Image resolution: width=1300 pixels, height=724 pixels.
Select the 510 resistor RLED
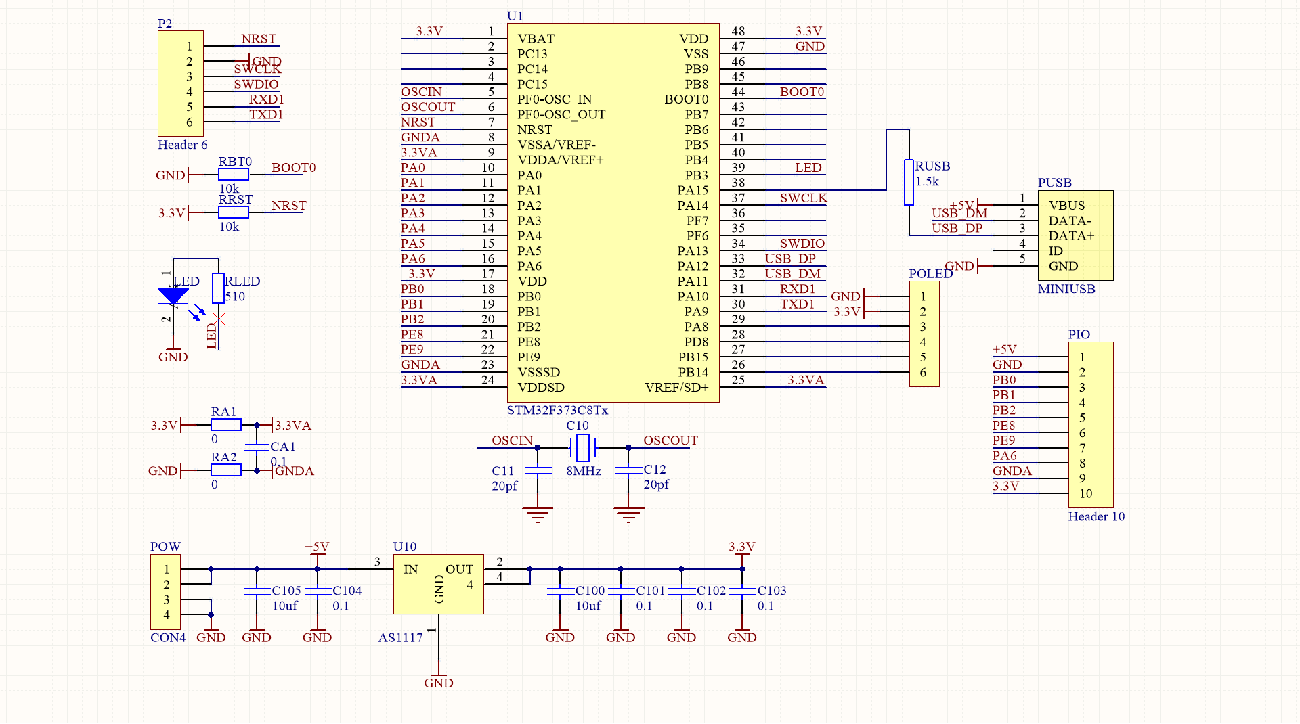click(217, 288)
